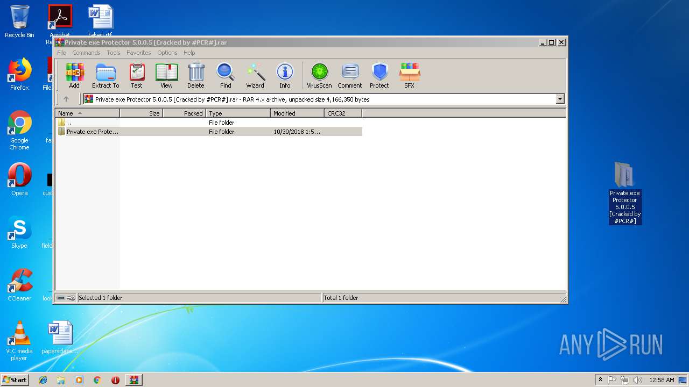Click the Delete trash icon
The image size is (689, 387).
pos(196,76)
